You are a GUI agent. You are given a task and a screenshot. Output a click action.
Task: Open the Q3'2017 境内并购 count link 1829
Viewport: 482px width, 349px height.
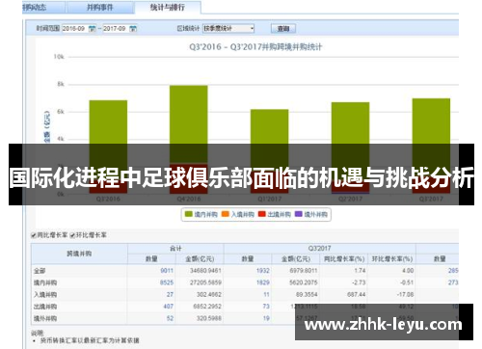[263, 282]
